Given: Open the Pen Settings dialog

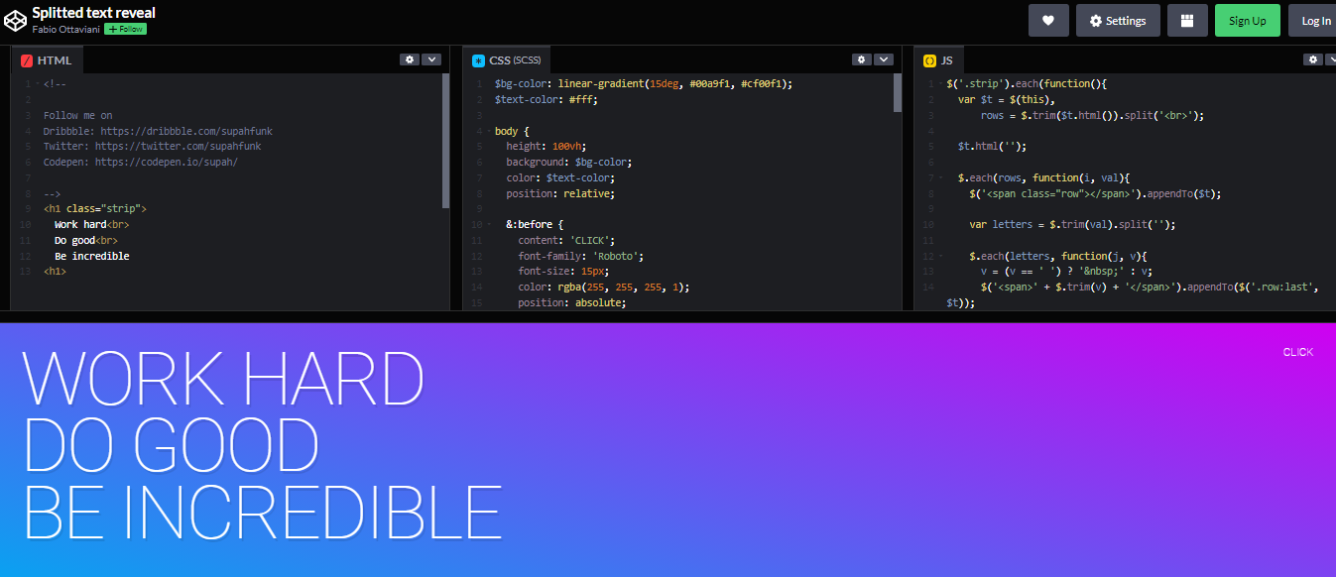Looking at the screenshot, I should tap(1118, 20).
